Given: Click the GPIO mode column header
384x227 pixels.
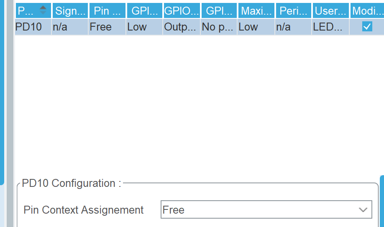Looking at the screenshot, I should click(182, 10).
